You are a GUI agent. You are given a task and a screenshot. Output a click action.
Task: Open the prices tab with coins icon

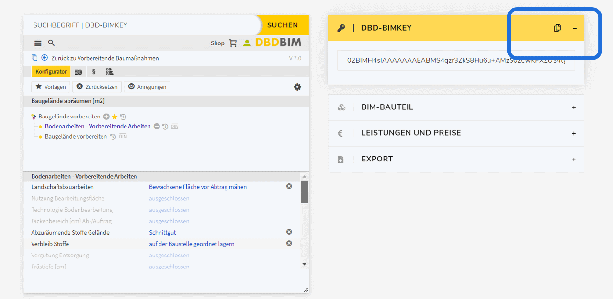(79, 72)
